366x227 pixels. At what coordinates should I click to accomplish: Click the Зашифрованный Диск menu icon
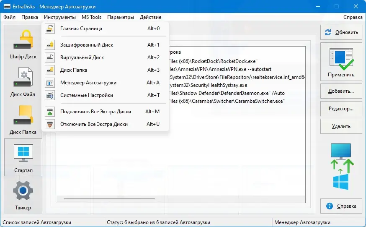50,44
